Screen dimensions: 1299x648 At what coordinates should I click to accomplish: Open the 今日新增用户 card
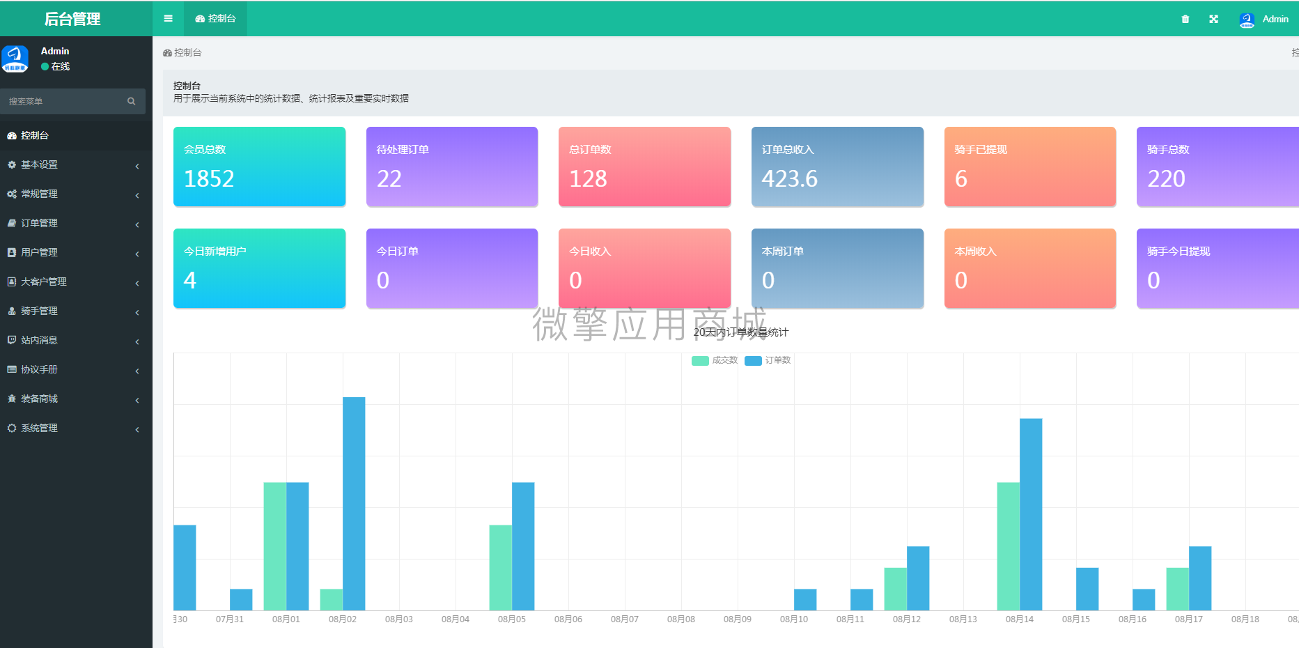point(259,268)
